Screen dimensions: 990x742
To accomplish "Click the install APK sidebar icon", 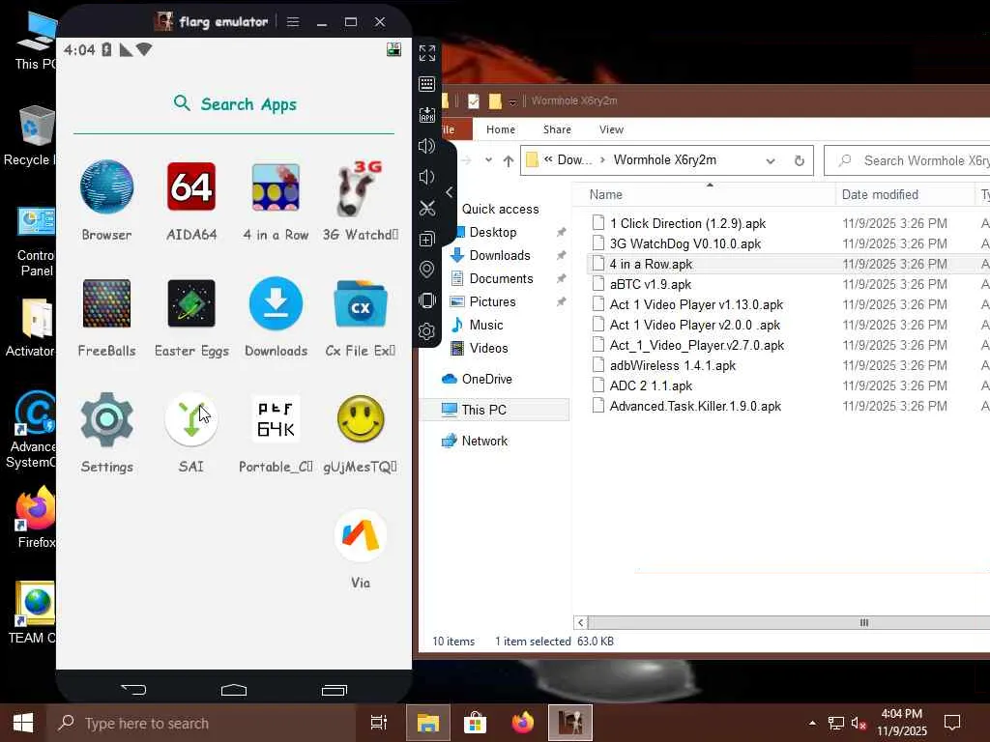I will (426, 115).
